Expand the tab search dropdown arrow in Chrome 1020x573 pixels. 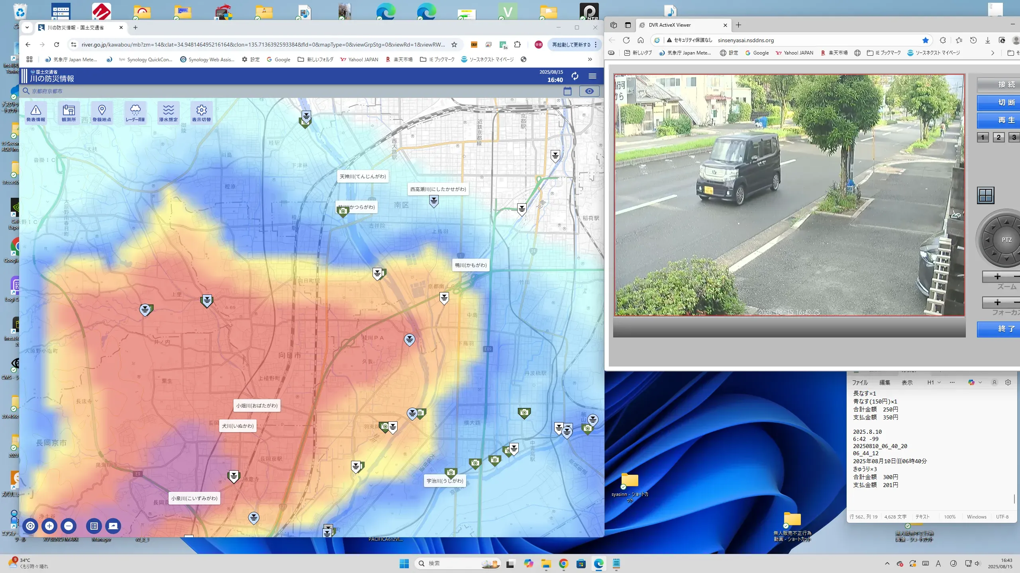point(27,27)
